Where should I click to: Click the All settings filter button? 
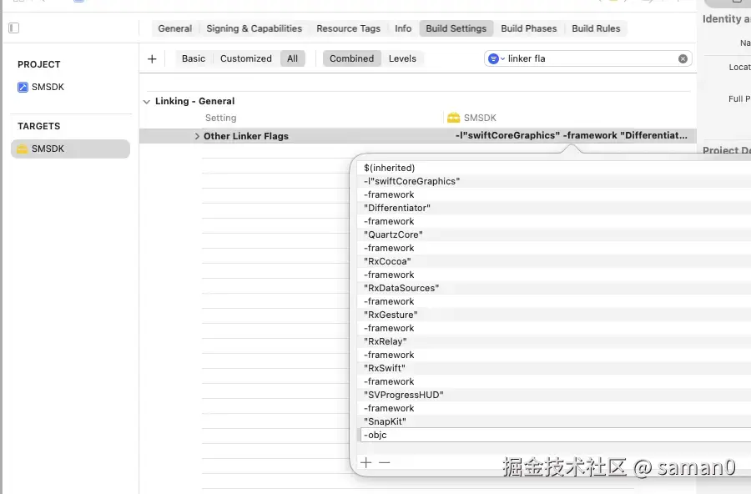(x=294, y=58)
